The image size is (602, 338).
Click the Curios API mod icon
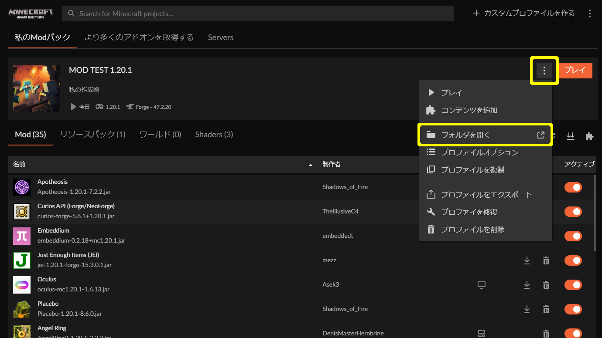[x=22, y=212]
